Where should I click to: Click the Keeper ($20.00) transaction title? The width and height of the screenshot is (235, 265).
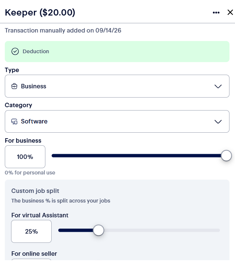40,13
